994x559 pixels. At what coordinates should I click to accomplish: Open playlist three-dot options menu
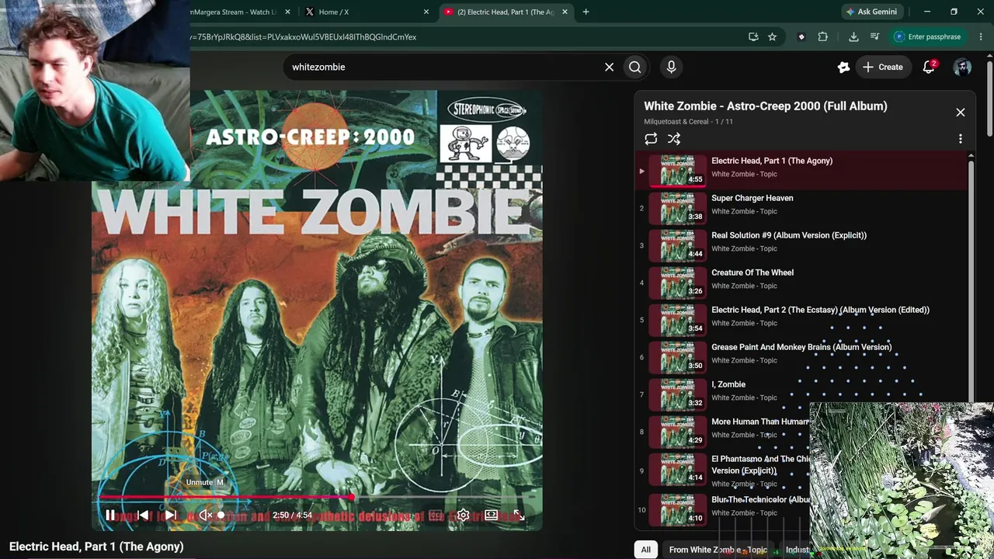point(961,139)
